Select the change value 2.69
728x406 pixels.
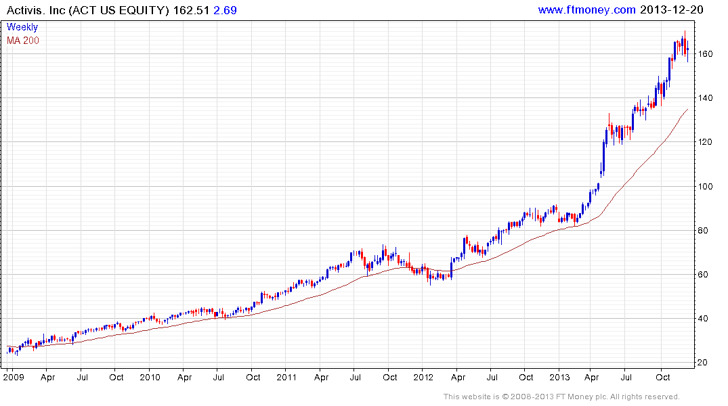(x=226, y=10)
